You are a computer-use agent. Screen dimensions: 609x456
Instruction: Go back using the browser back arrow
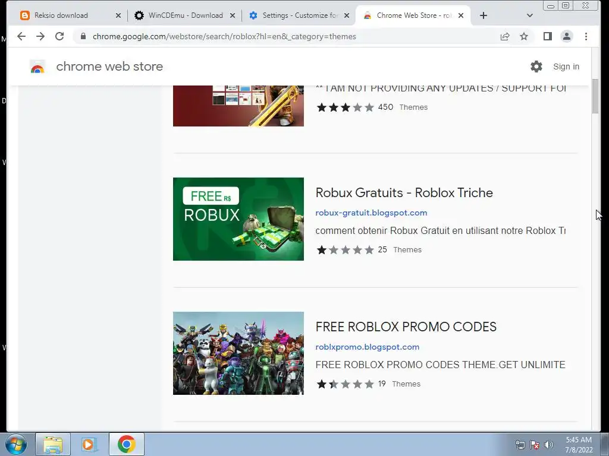click(x=21, y=36)
